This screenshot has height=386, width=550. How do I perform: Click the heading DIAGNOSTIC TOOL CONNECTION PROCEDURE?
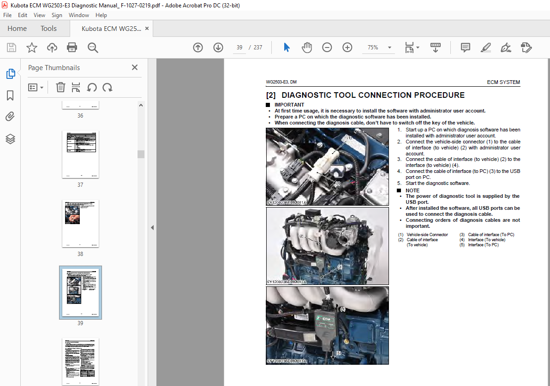(373, 95)
